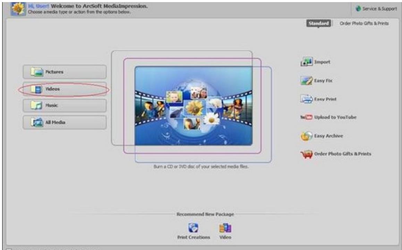Viewport: 402px width, 250px height.
Task: Click the central globe filmstrip preview image
Action: tap(194, 106)
